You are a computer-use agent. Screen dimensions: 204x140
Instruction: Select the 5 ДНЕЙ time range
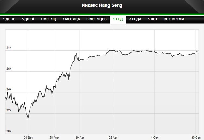pos(28,19)
